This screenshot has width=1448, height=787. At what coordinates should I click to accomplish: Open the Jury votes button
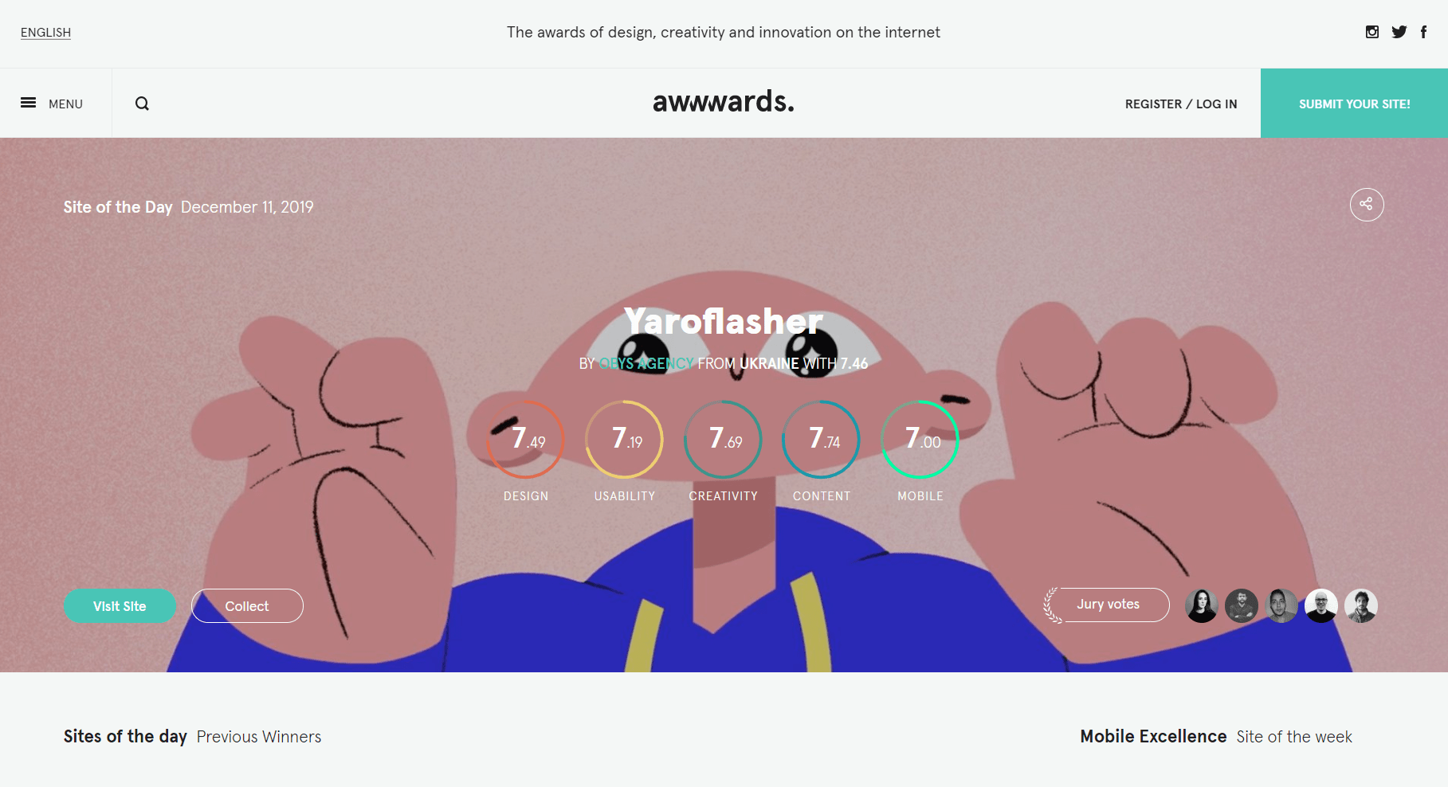(x=1108, y=605)
